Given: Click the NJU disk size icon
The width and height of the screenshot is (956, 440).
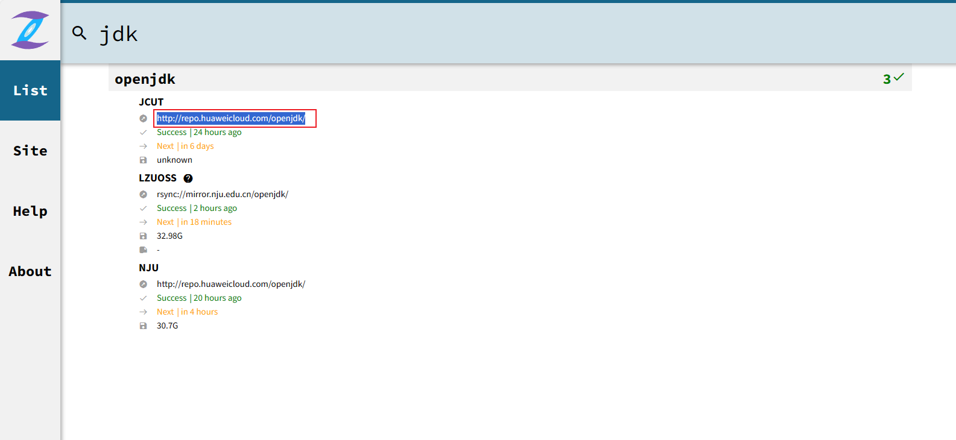Looking at the screenshot, I should (143, 326).
